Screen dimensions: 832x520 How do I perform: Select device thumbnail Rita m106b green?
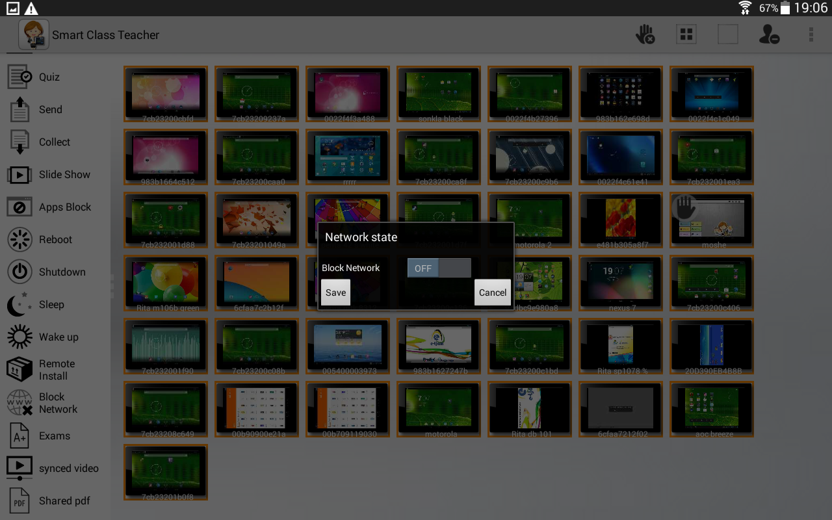coord(166,283)
